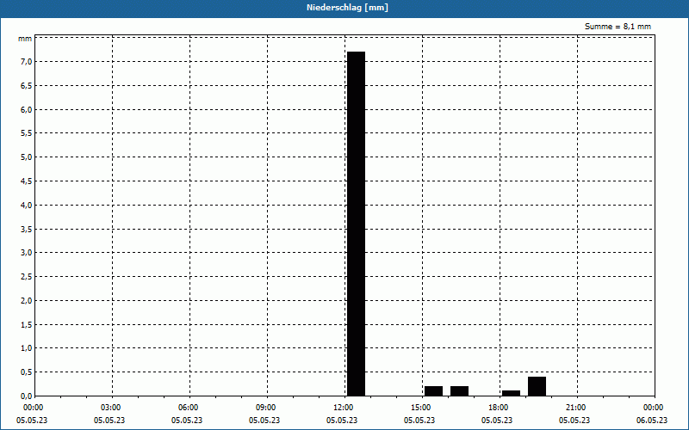The width and height of the screenshot is (689, 430).
Task: Click the 06.05.23 date label
Action: tap(652, 421)
